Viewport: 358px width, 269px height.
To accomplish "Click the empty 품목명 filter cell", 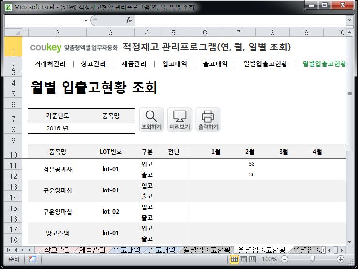I will tap(111, 128).
